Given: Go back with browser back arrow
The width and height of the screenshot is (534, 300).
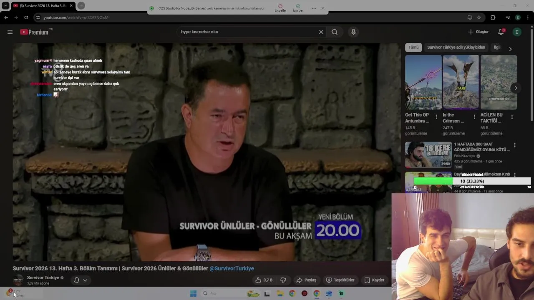Looking at the screenshot, I should point(6,17).
